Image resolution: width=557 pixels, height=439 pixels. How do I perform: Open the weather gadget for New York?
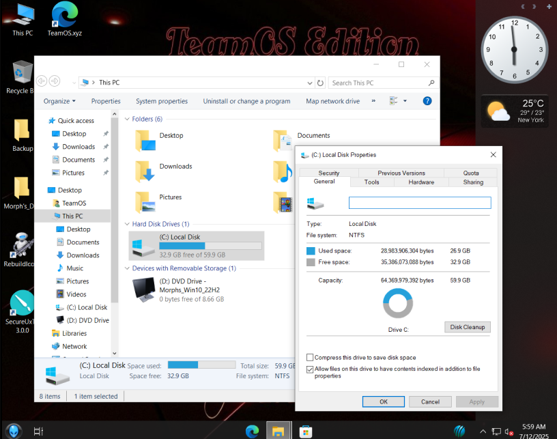point(515,111)
